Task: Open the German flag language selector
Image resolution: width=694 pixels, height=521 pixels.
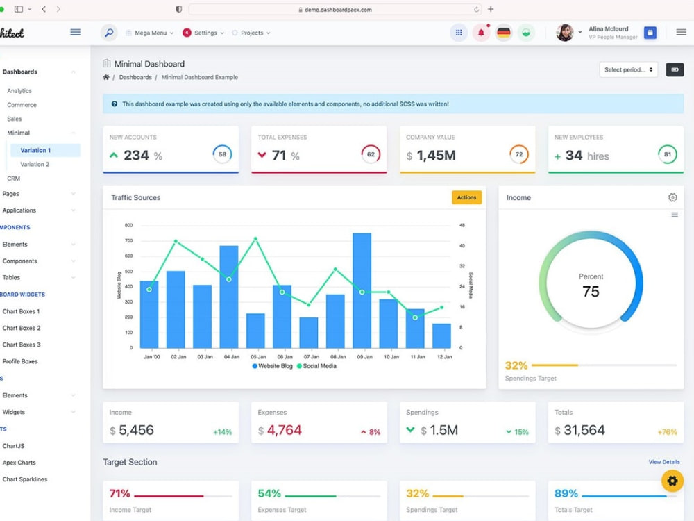Action: pyautogui.click(x=503, y=33)
